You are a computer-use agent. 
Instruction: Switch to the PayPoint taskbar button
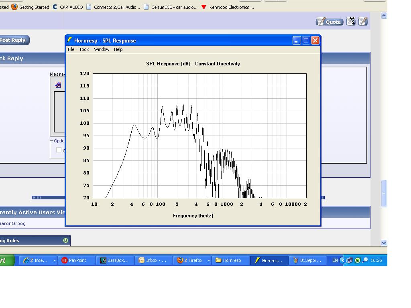pos(76,260)
